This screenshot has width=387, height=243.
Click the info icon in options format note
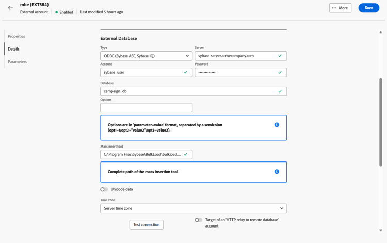pos(277,125)
